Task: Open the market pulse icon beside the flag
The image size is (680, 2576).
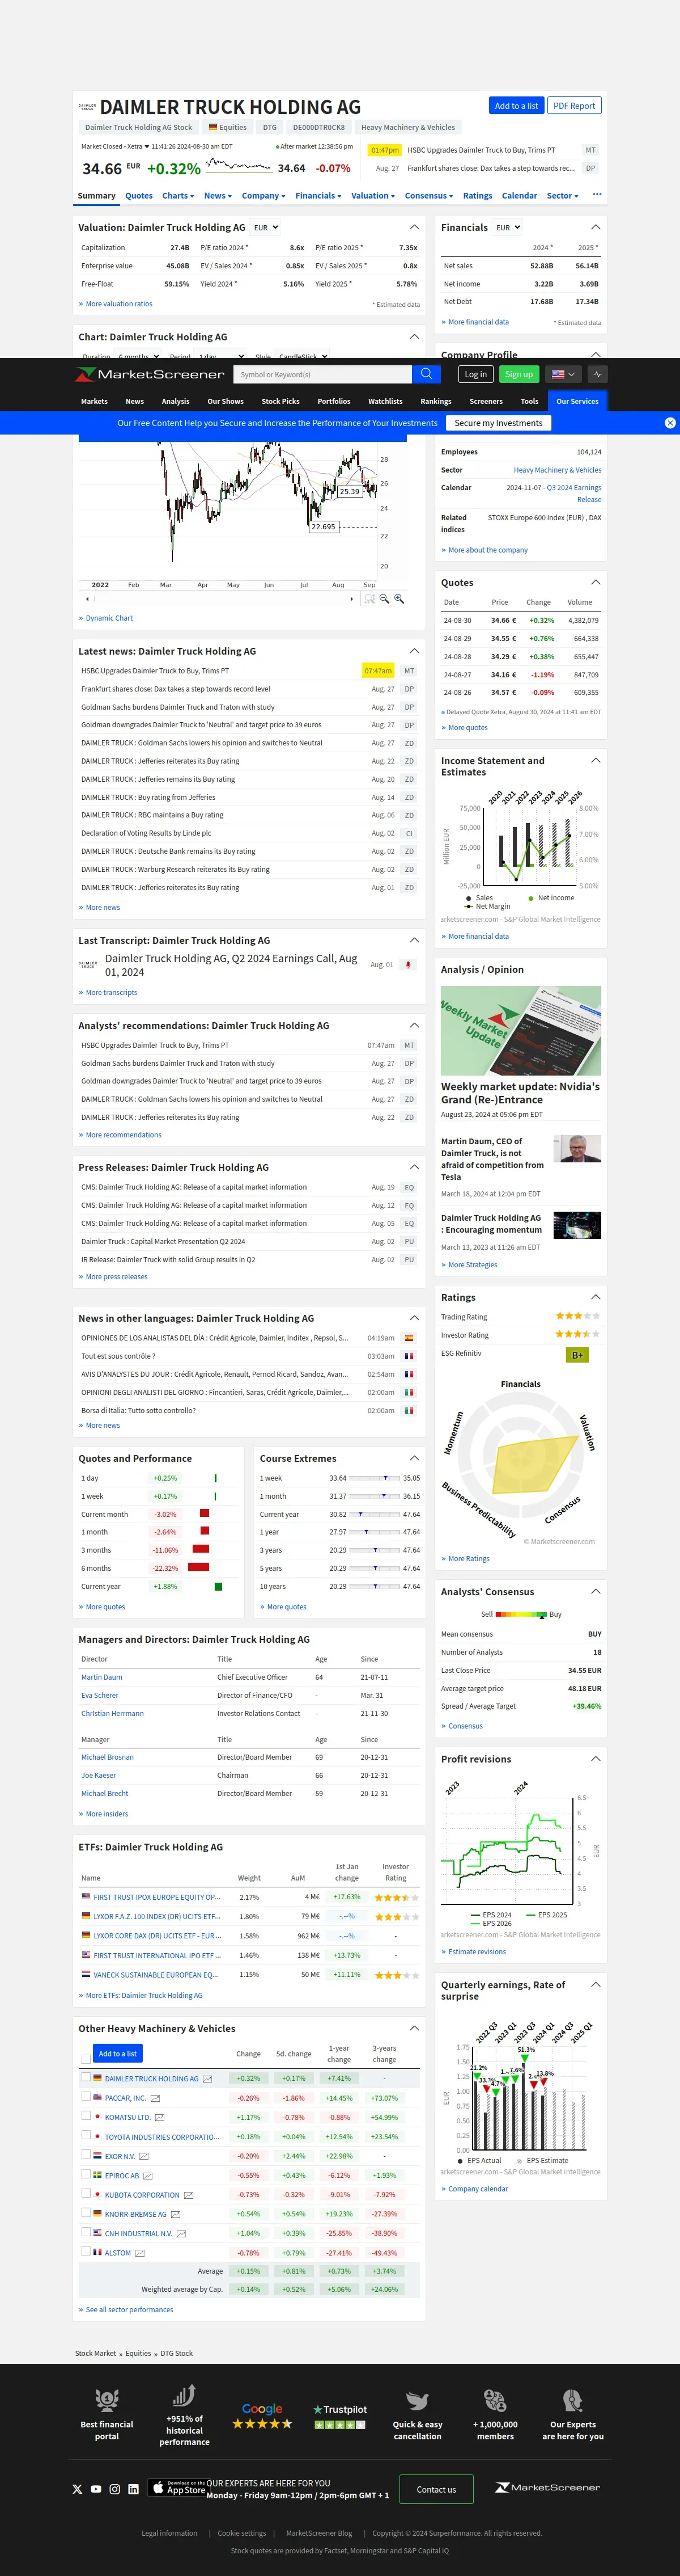Action: coord(597,374)
